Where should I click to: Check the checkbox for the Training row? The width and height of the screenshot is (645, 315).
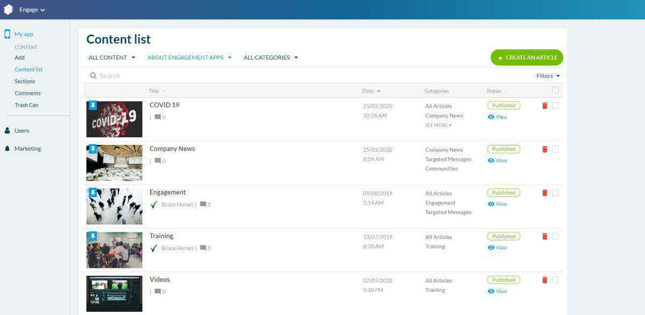(x=556, y=236)
